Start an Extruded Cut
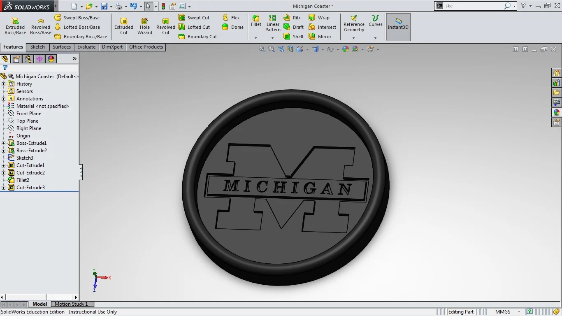The image size is (562, 316). 124,26
